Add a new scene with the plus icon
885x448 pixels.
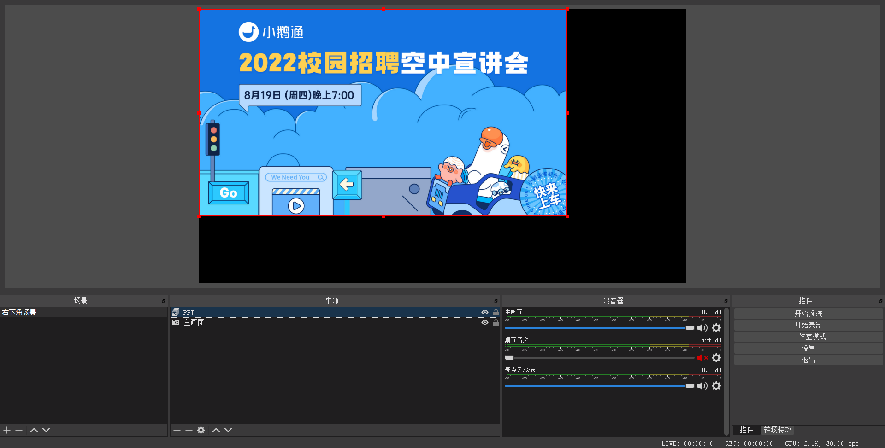coord(7,430)
